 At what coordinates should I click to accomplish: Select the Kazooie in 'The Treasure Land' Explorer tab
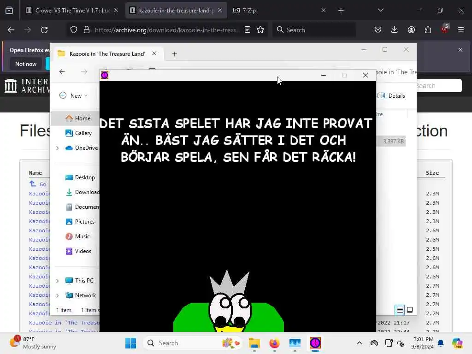tap(107, 54)
